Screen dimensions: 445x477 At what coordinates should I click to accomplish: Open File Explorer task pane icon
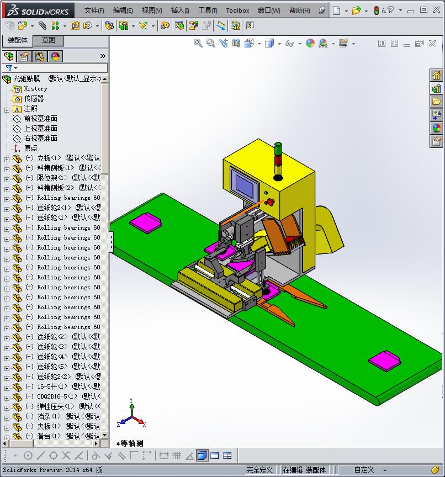(436, 101)
